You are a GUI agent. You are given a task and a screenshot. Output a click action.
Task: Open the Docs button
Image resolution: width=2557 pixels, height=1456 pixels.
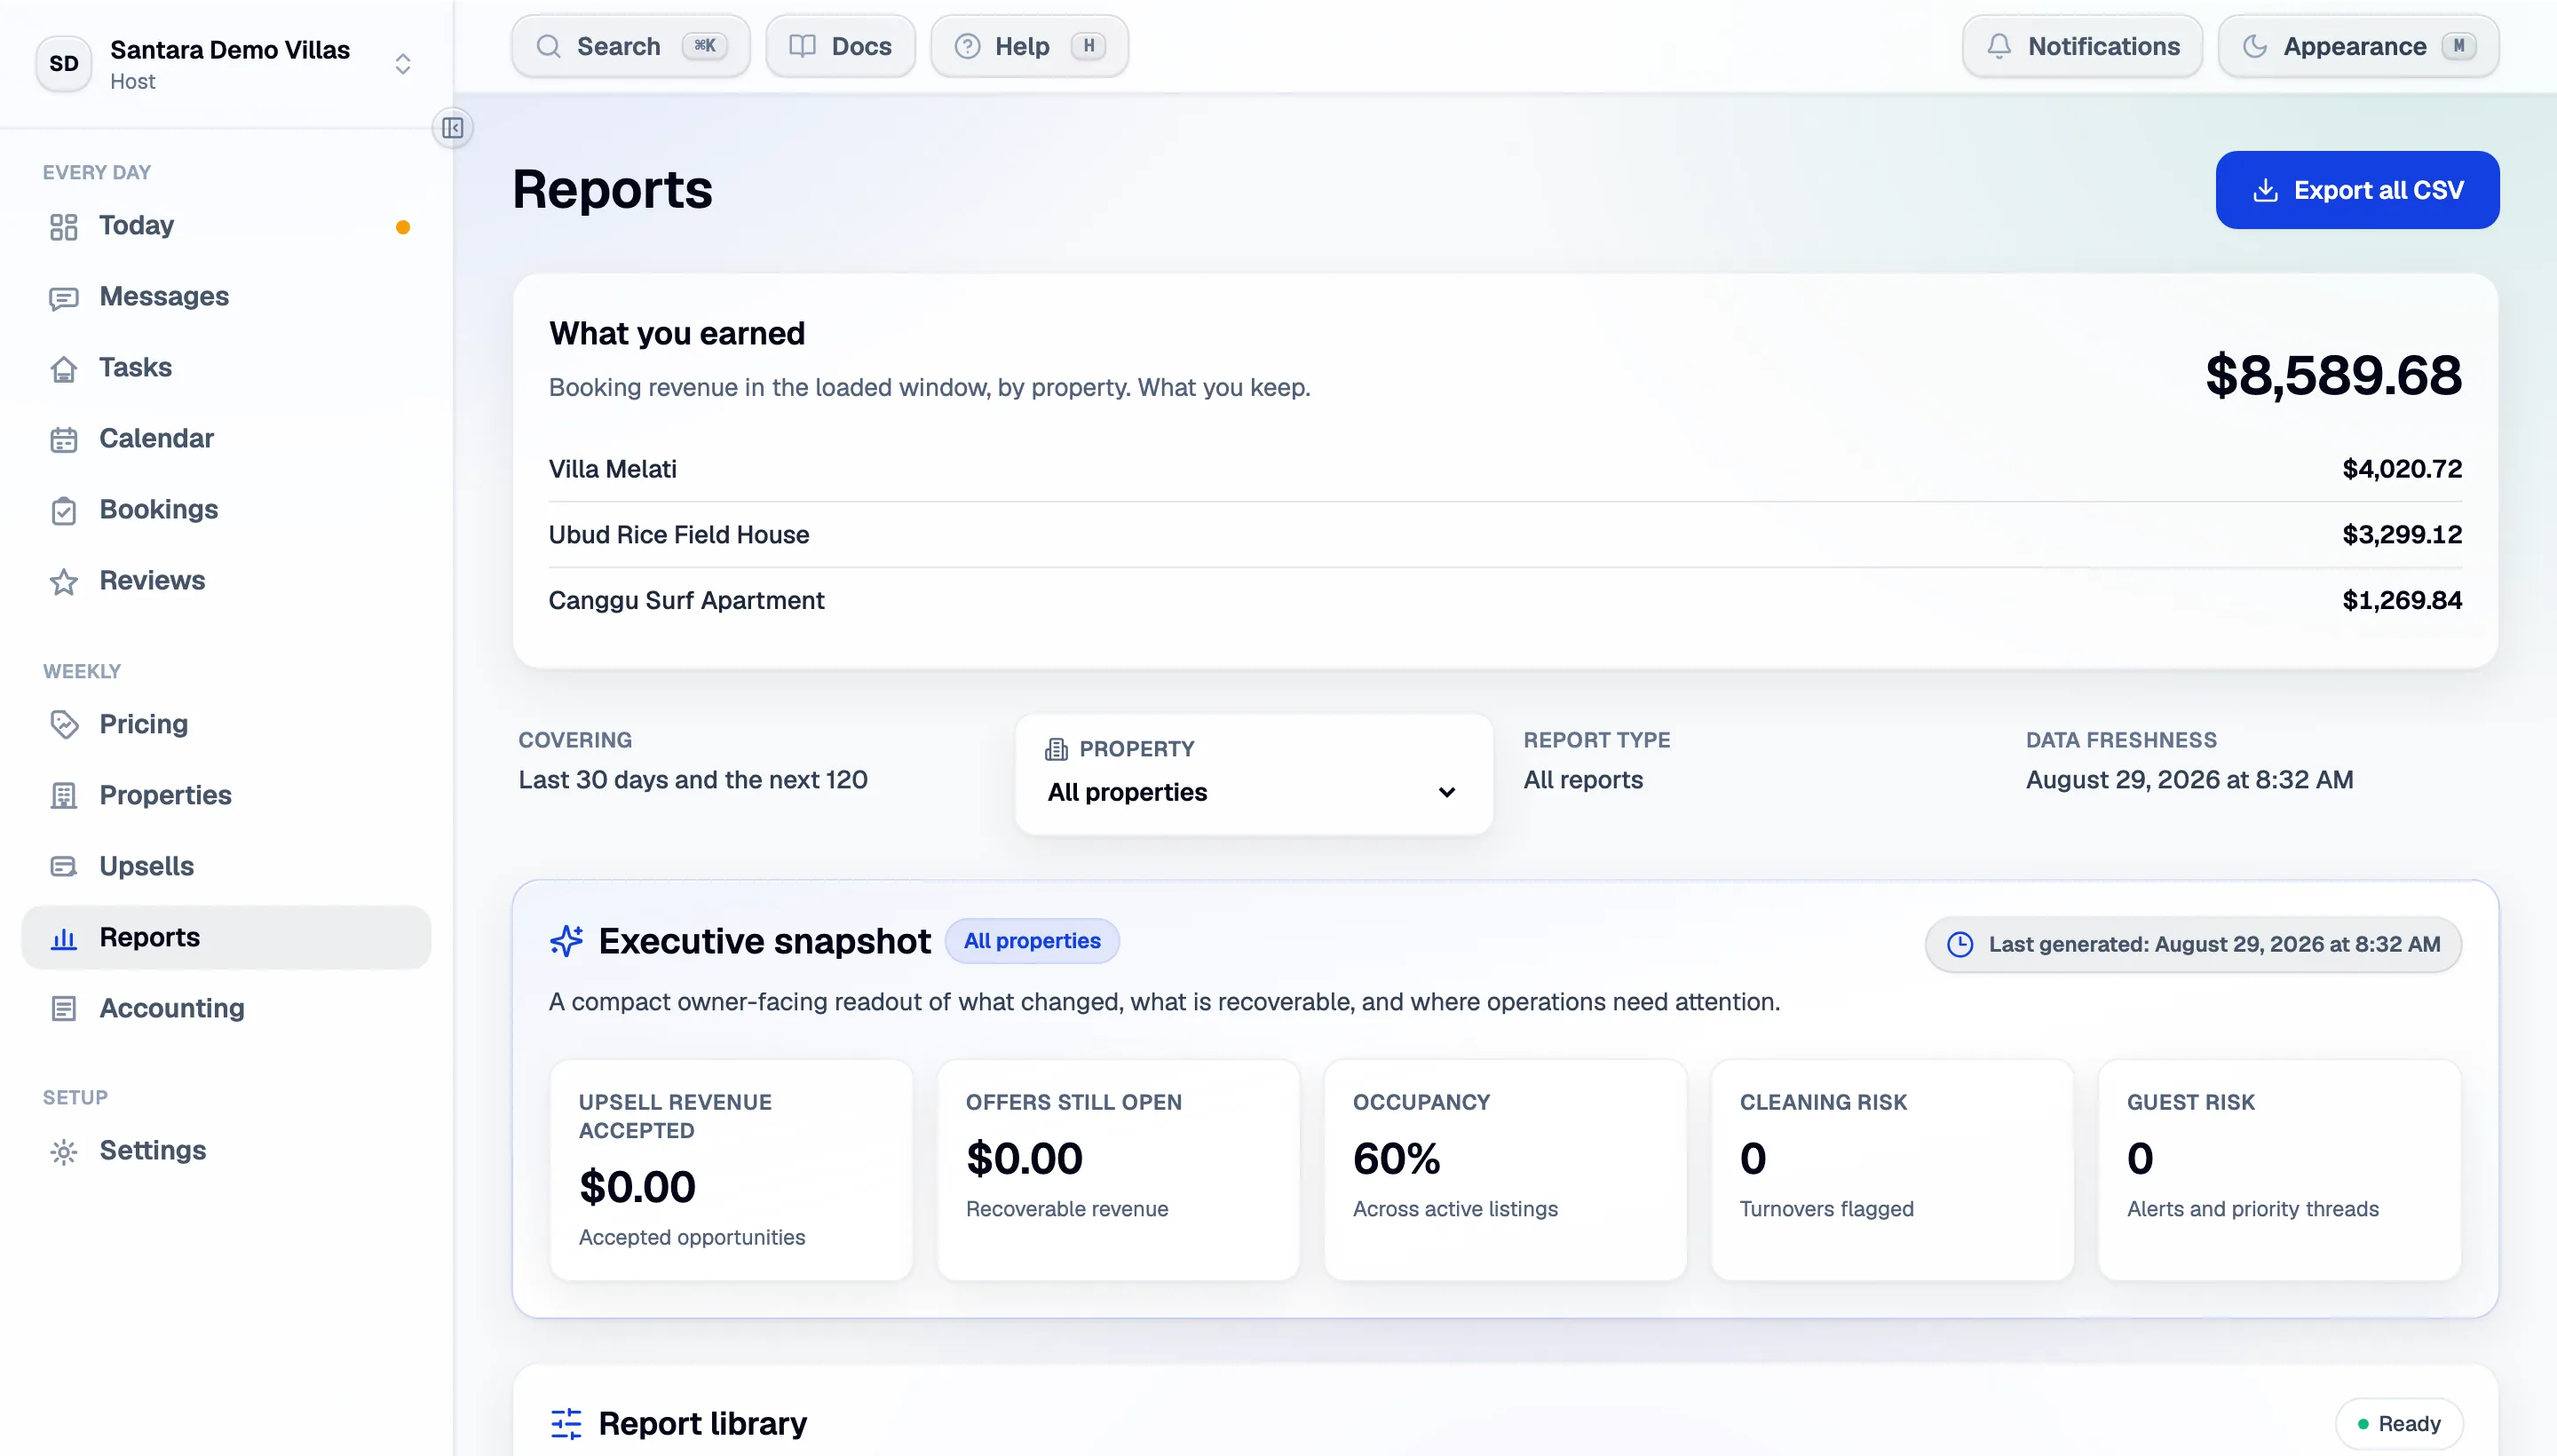point(840,46)
